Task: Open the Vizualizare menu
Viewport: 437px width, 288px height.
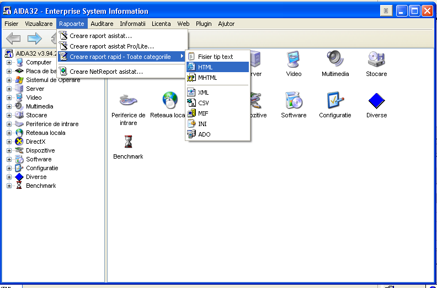Action: pos(39,24)
